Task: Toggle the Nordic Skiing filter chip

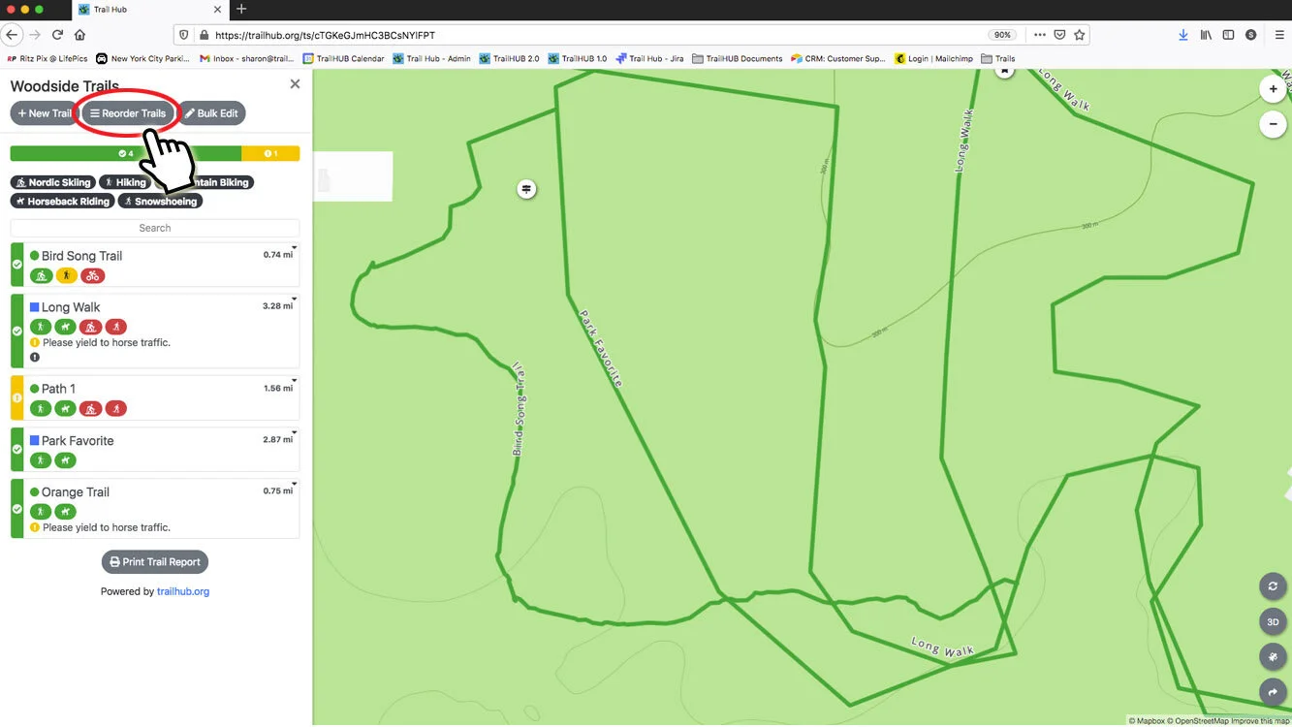Action: point(53,182)
